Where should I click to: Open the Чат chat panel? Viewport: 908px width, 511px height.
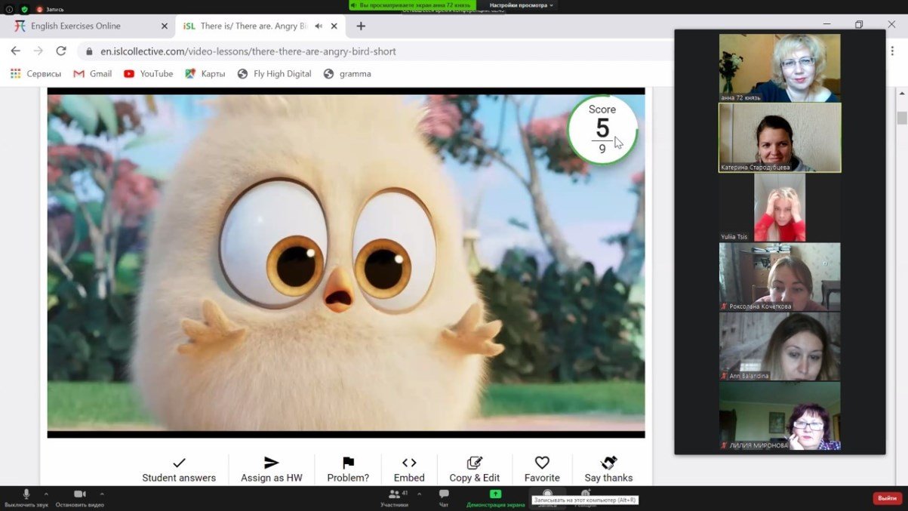pos(444,497)
